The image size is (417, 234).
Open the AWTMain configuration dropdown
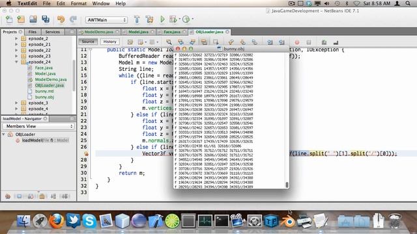(x=106, y=20)
